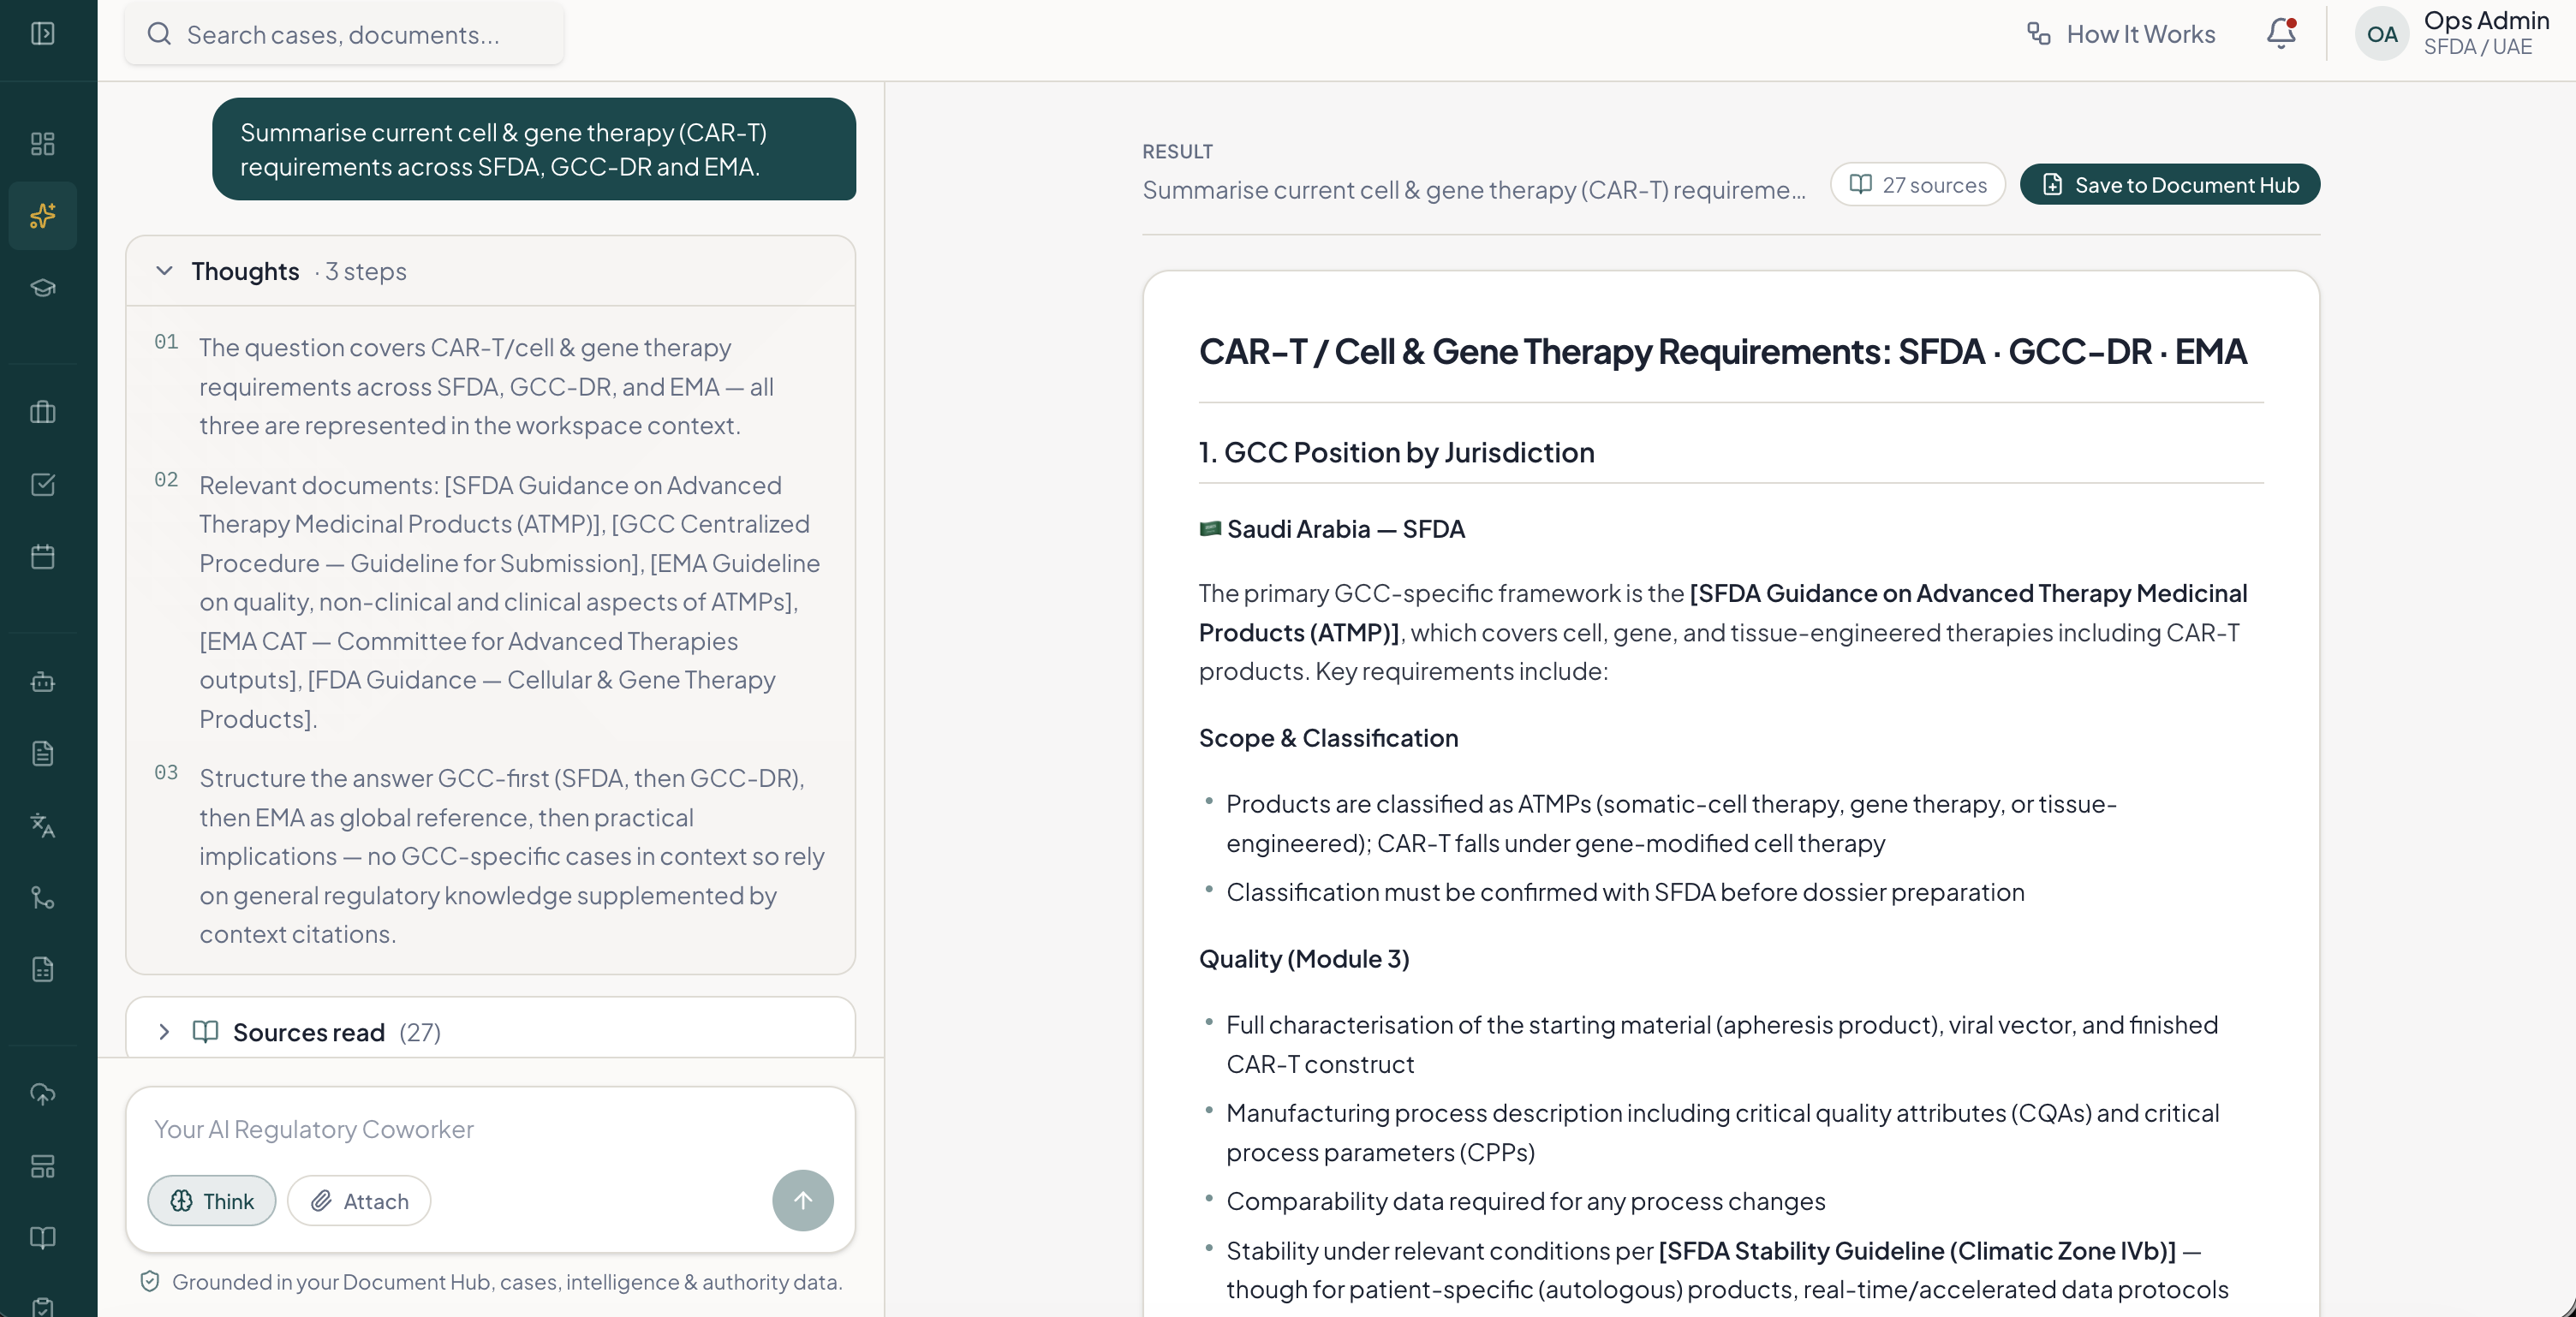Open the layout template icon in sidebar
The height and width of the screenshot is (1317, 2576).
43,1166
